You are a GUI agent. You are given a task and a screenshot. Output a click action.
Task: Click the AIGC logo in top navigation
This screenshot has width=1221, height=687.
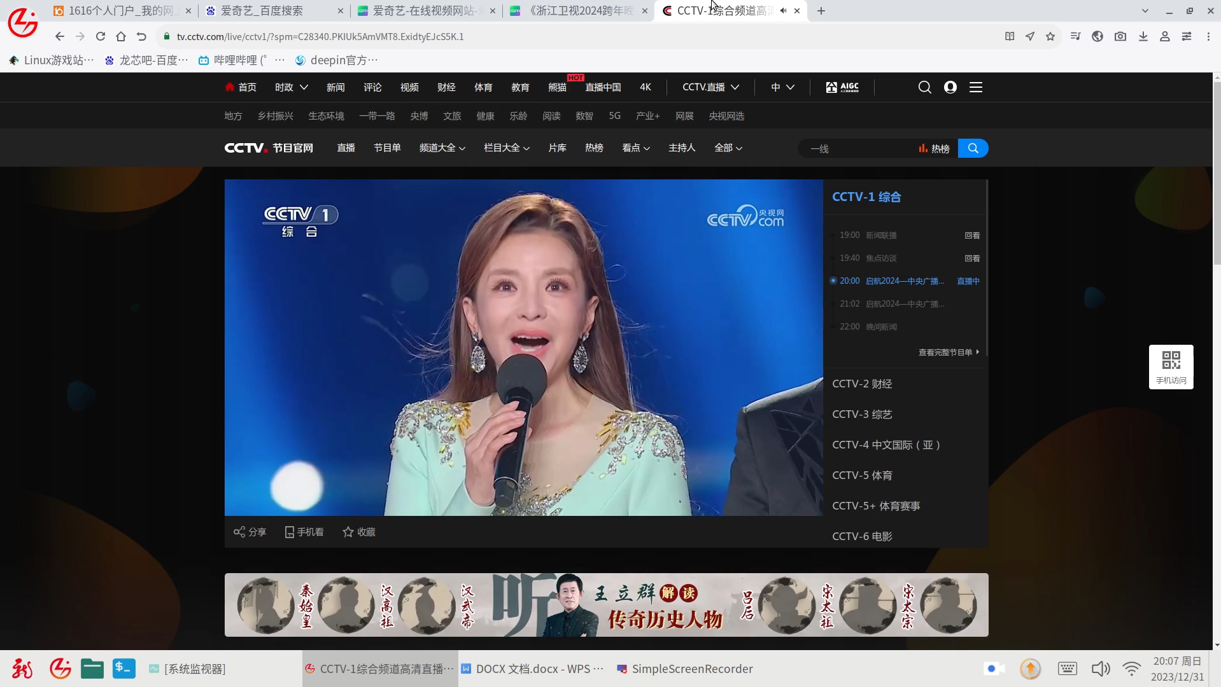click(x=842, y=87)
